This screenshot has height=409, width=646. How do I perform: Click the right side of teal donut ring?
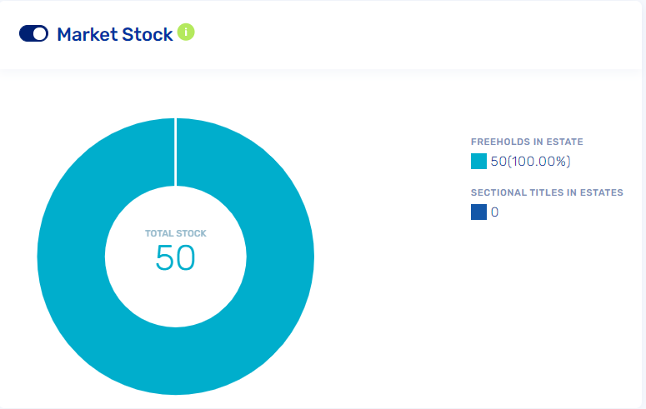tap(281, 257)
